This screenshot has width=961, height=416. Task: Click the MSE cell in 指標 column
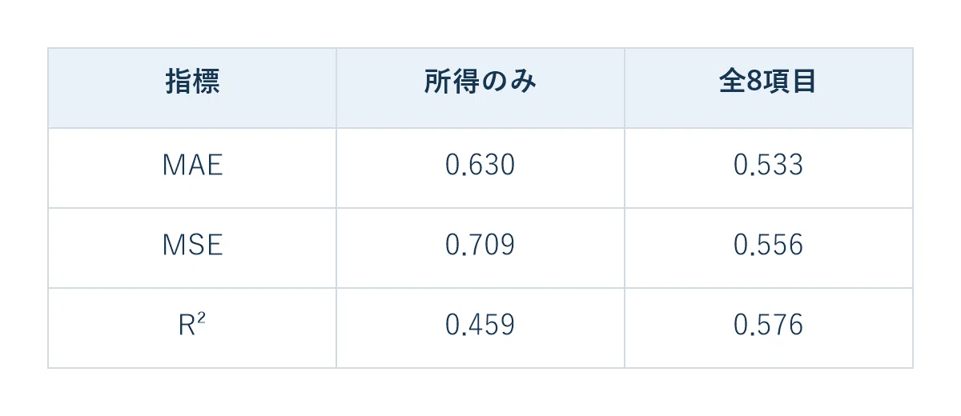[192, 248]
